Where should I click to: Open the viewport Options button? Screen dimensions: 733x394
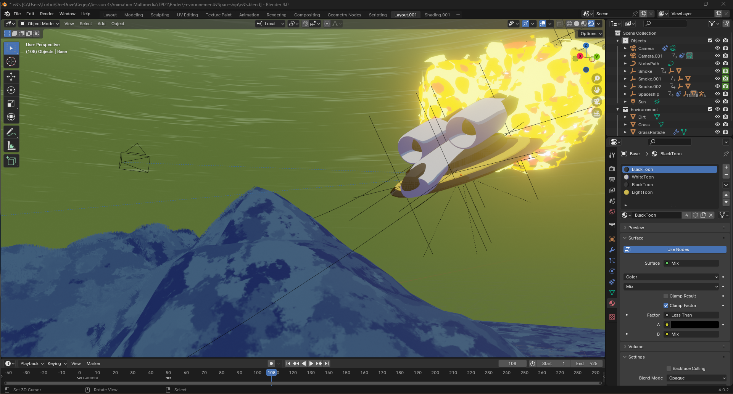pos(590,34)
